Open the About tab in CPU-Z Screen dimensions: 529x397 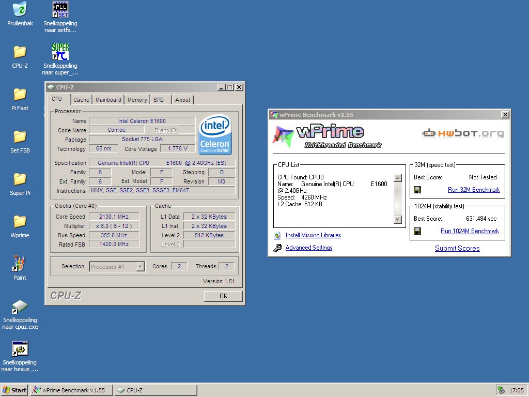pos(182,100)
